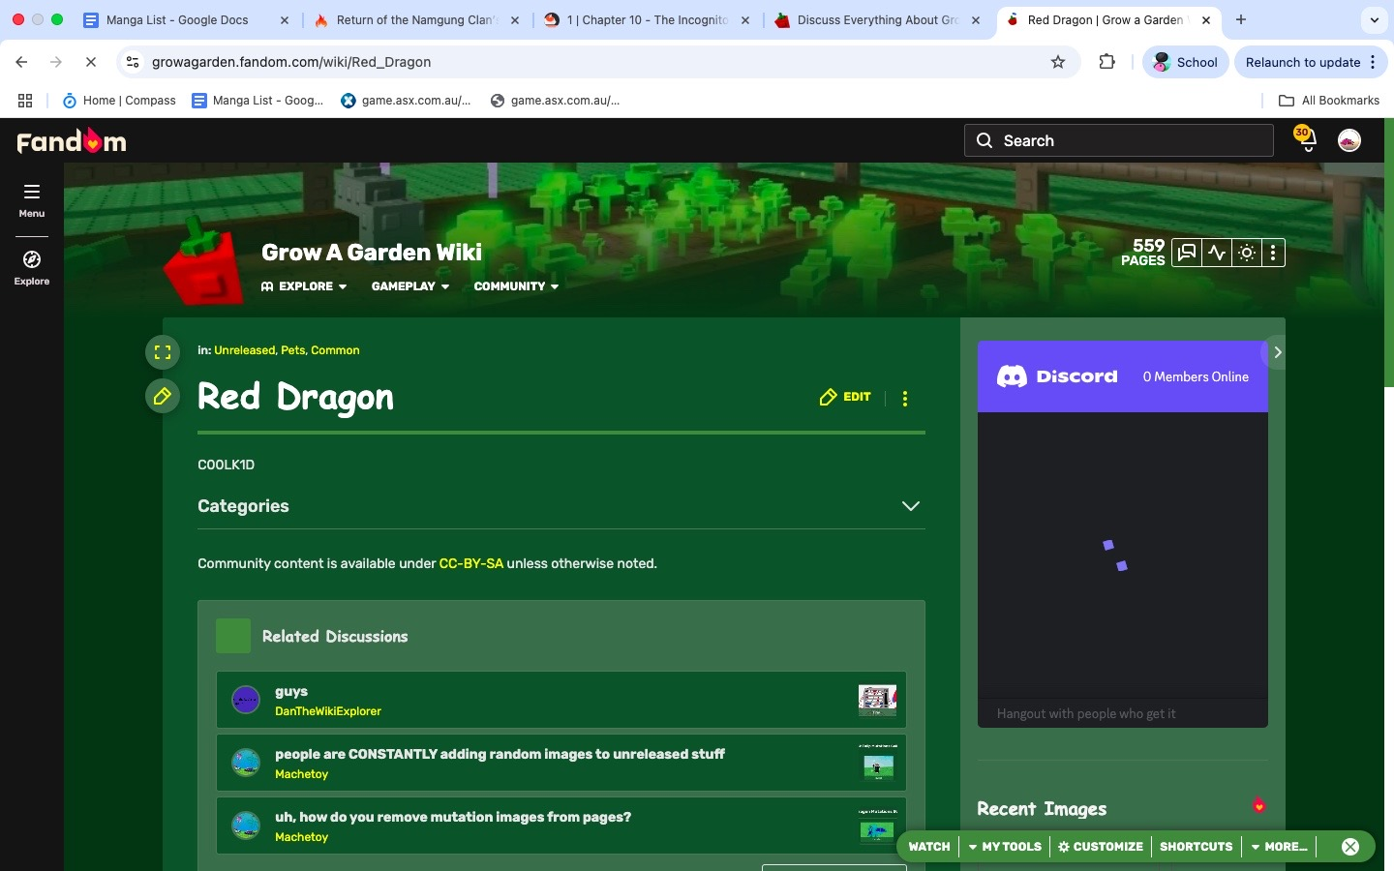Expand the COMMUNITY navigation dropdown
This screenshot has width=1394, height=871.
pyautogui.click(x=516, y=286)
